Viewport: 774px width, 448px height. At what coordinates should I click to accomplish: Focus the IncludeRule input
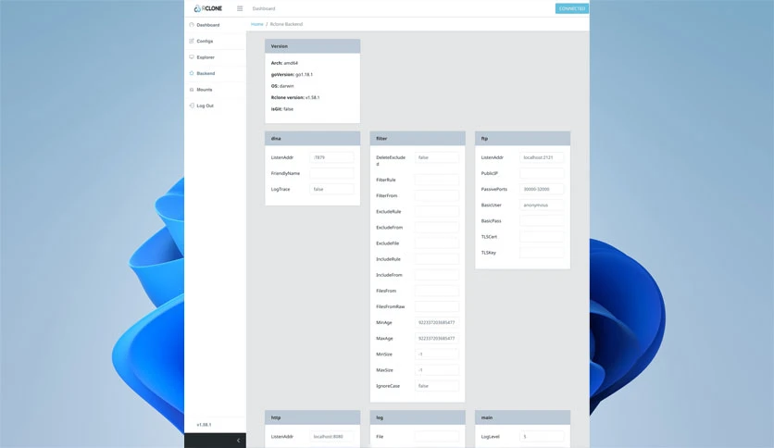coord(437,258)
